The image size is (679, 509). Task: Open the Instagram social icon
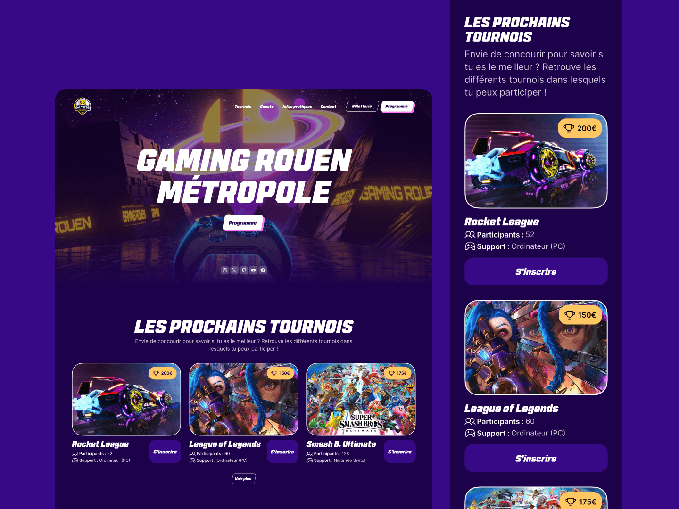point(225,270)
